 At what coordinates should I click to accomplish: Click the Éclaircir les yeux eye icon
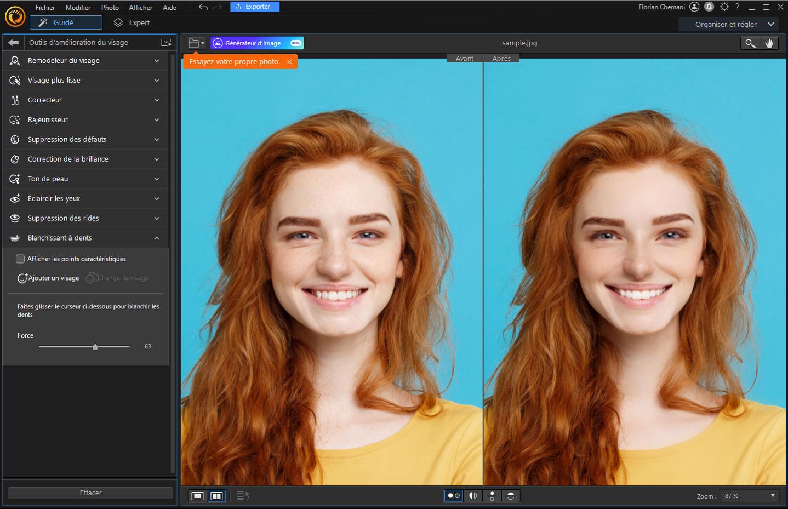click(15, 199)
